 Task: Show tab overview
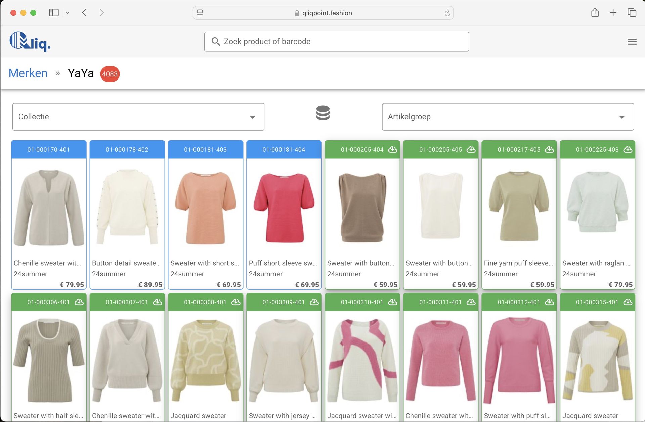click(632, 13)
